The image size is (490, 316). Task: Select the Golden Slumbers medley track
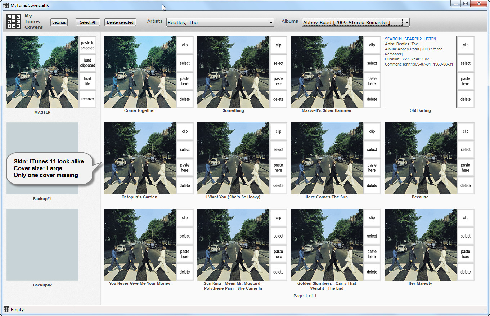pyautogui.click(x=372, y=236)
